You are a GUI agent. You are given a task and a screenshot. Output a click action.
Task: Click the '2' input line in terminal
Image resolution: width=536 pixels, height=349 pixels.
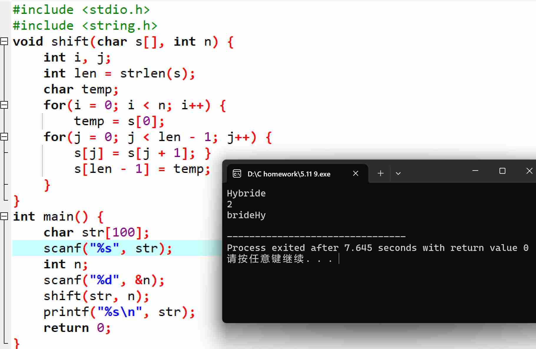tap(230, 204)
